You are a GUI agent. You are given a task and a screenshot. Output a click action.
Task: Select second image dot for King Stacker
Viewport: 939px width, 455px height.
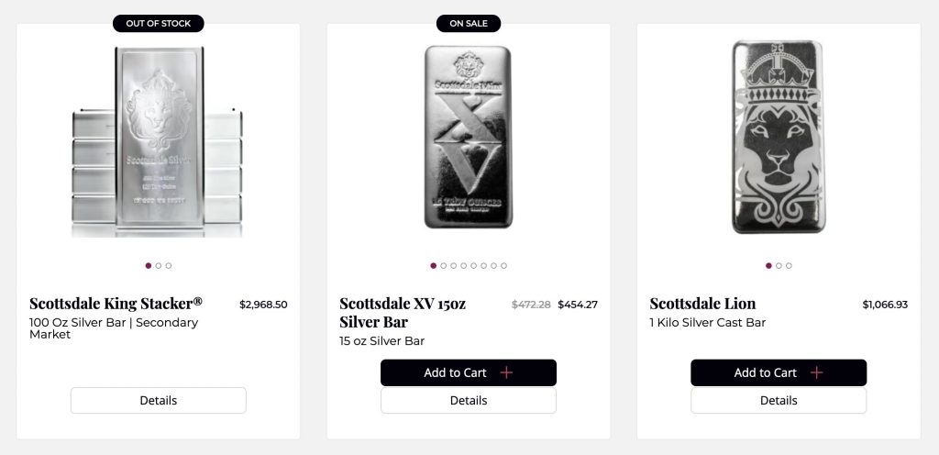[159, 266]
